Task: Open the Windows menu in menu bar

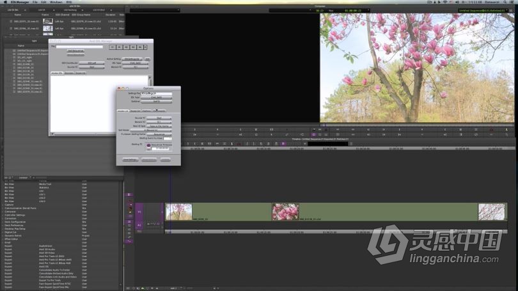Action: point(56,2)
